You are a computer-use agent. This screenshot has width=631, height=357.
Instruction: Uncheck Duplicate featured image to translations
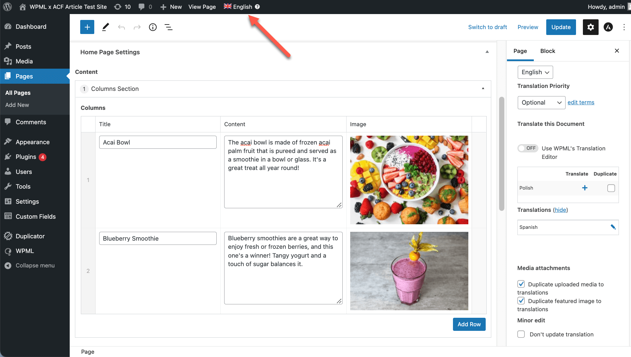point(521,301)
